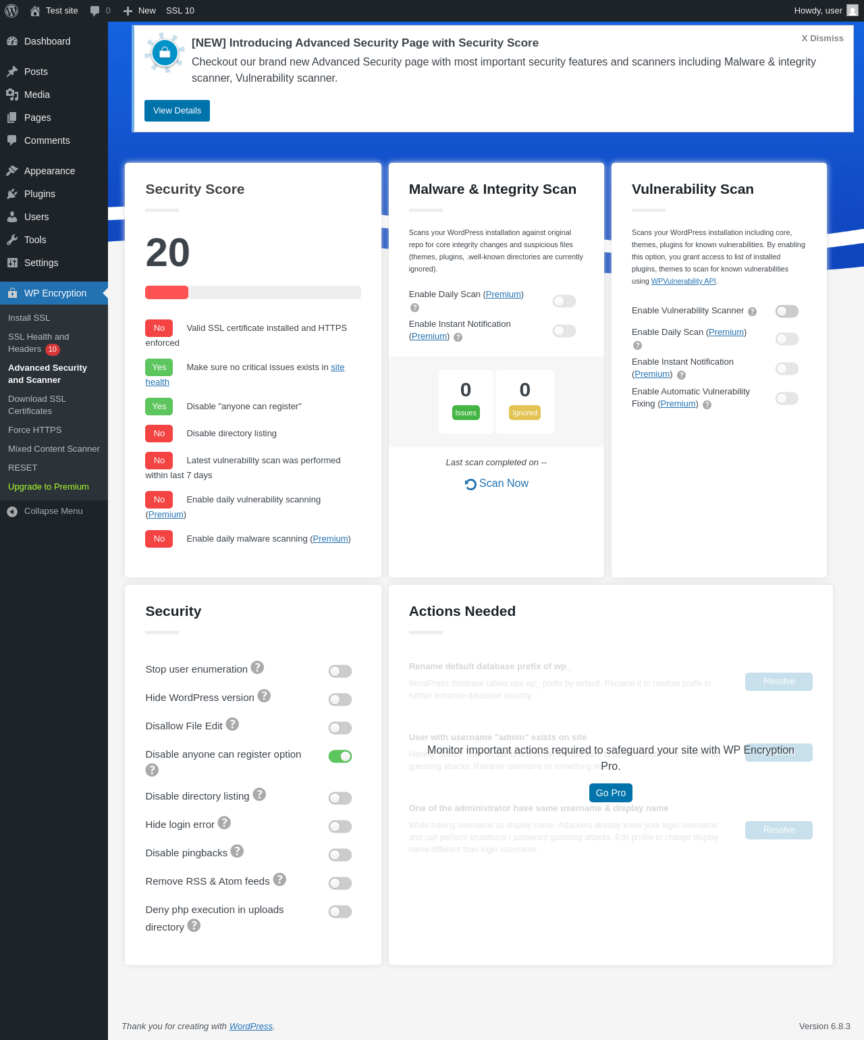
Task: Click help icon beside Stop user enumeration
Action: [257, 667]
